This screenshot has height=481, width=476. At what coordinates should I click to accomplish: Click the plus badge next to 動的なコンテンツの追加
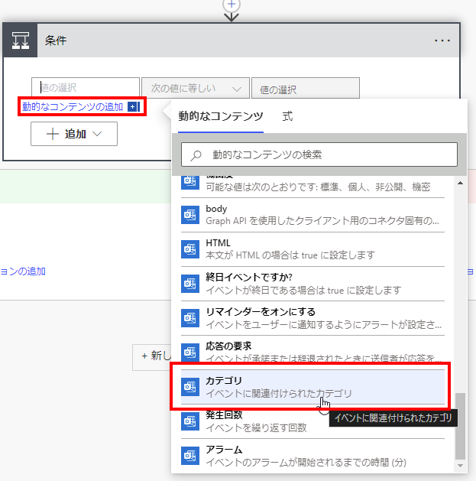click(x=134, y=107)
